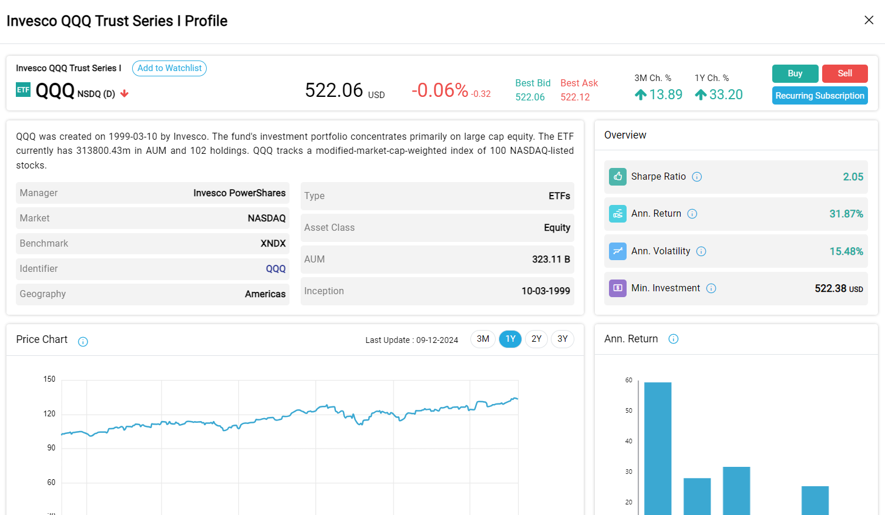The height and width of the screenshot is (515, 885).
Task: Click the Ann. Volatility value 15.48%
Action: 846,251
